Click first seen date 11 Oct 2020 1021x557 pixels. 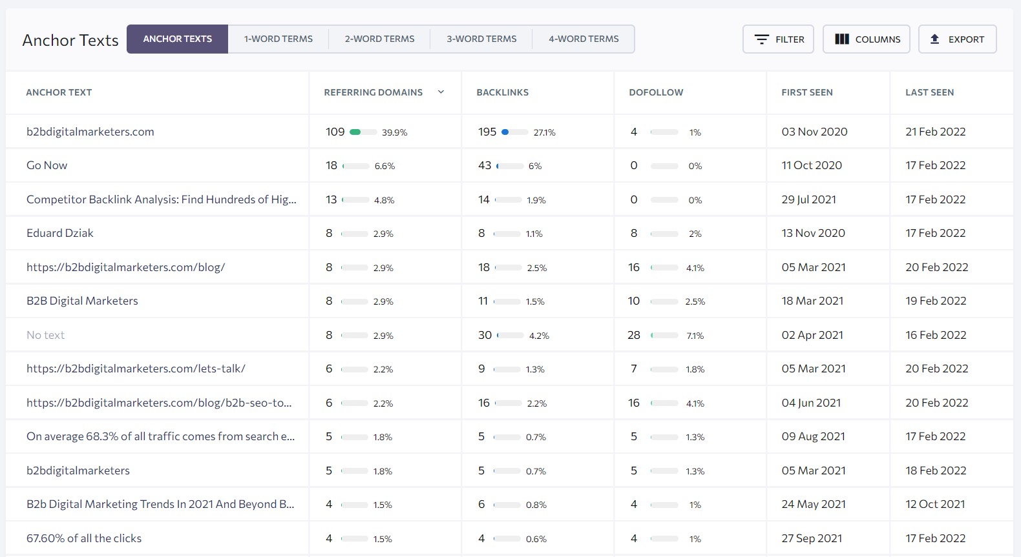pyautogui.click(x=812, y=165)
